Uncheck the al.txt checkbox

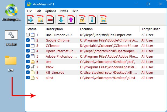click(x=28, y=78)
